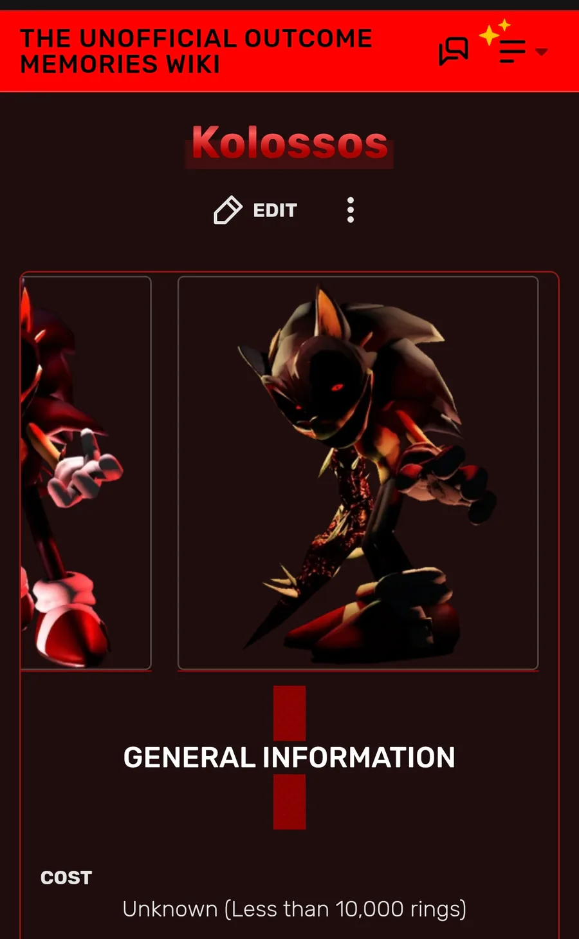Click the glowing red eye of Kolossos
Image resolution: width=579 pixels, height=939 pixels.
[337, 387]
